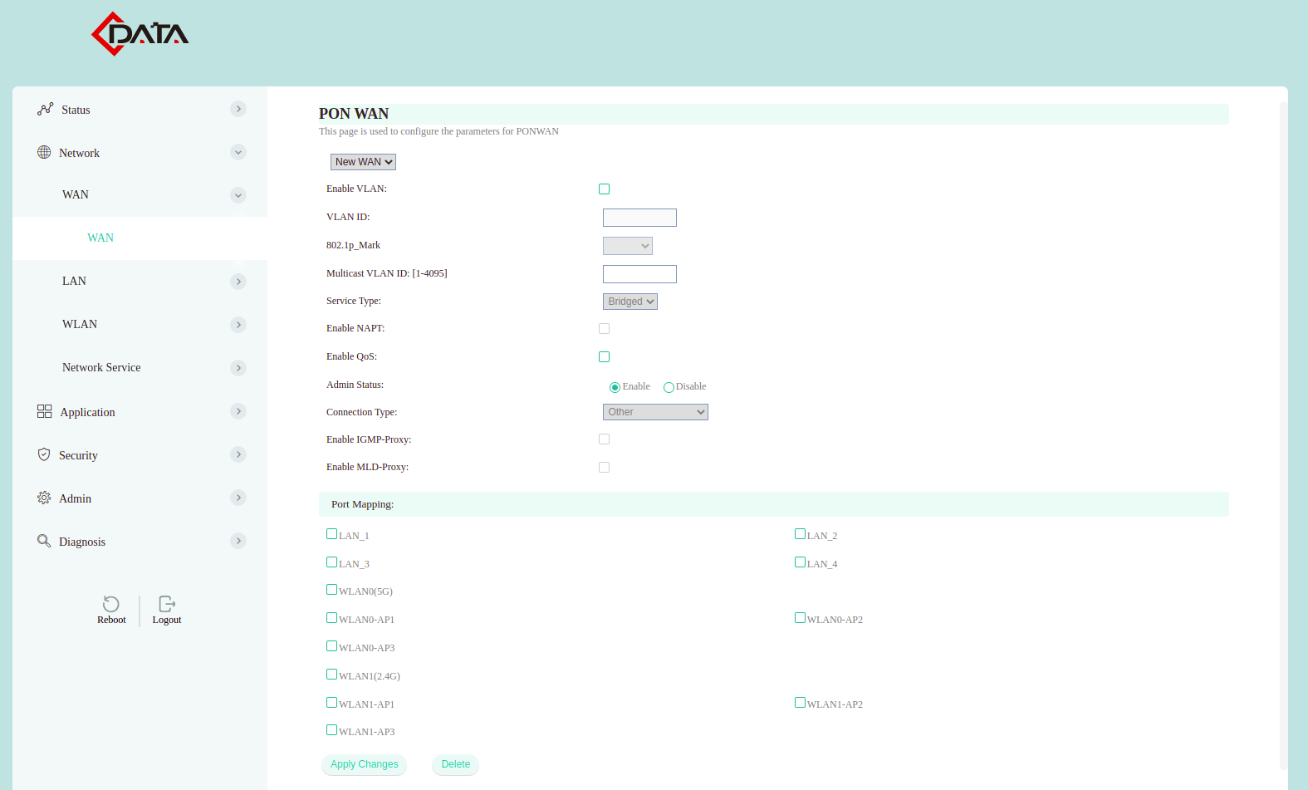Click the Logout icon
The image size is (1308, 790).
166,604
